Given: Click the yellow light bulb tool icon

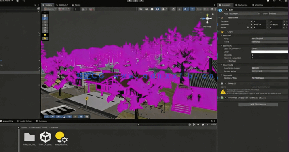Looking at the screenshot, I should [x=45, y=35].
